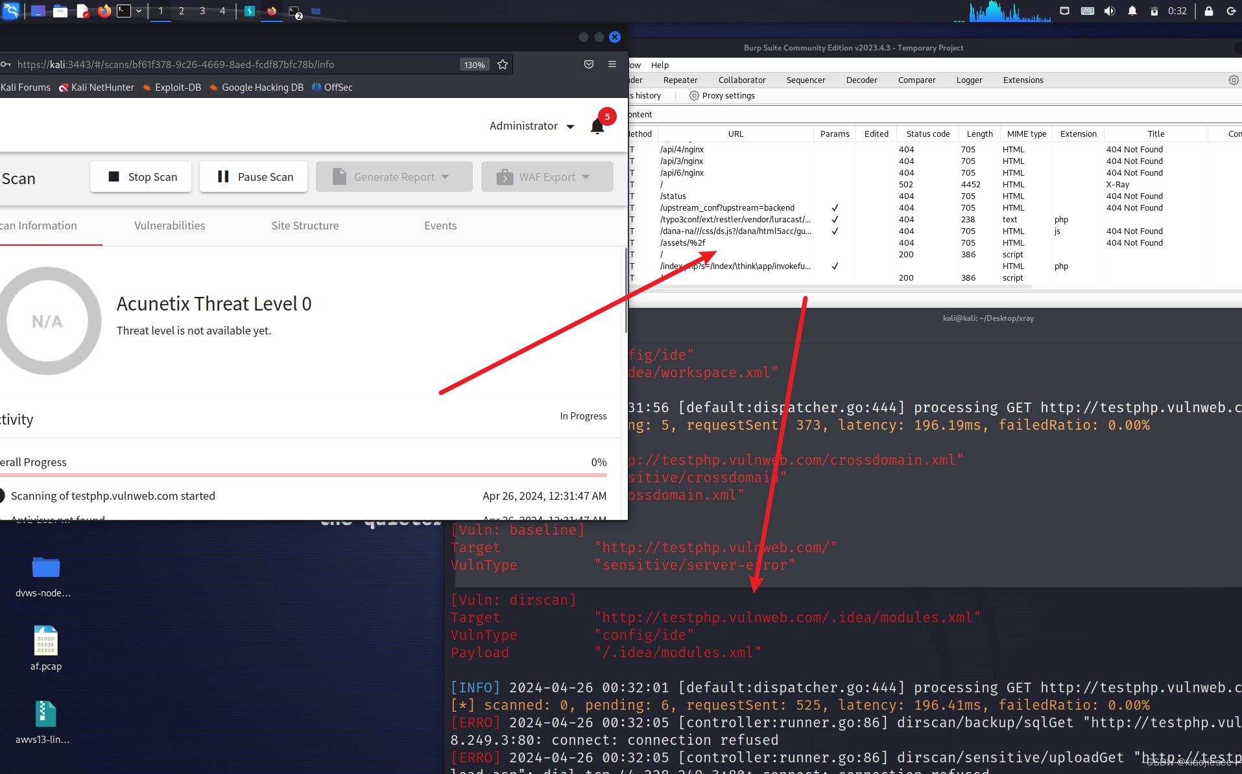Open the Decoder tab in Burp Suite
The width and height of the screenshot is (1242, 774).
pyautogui.click(x=861, y=80)
